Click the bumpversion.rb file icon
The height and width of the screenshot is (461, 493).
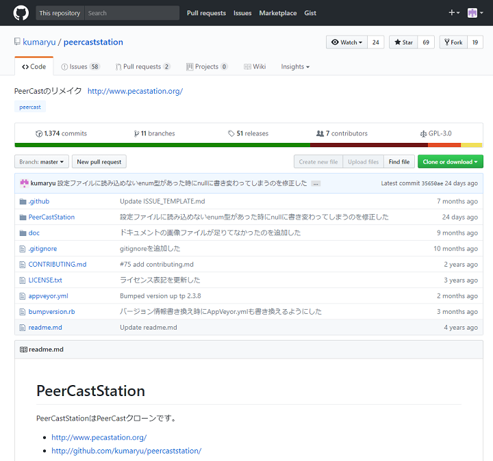23,311
